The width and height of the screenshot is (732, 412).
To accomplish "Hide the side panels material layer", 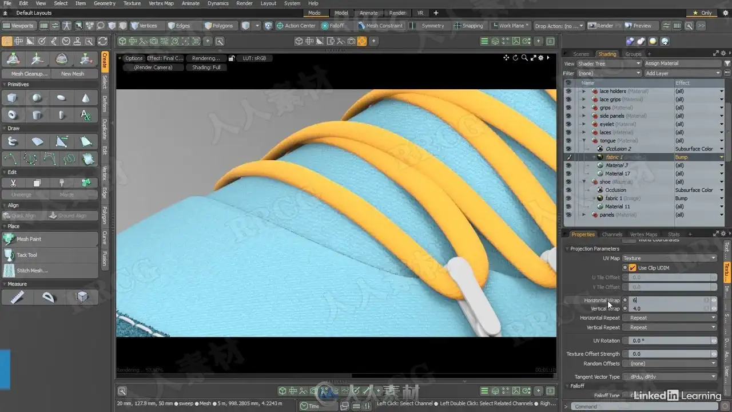I will [x=568, y=116].
